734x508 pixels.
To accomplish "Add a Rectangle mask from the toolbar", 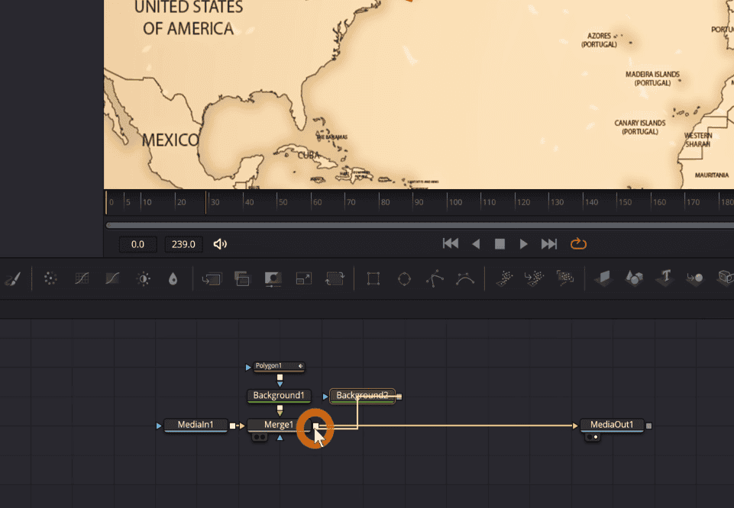I will [373, 278].
